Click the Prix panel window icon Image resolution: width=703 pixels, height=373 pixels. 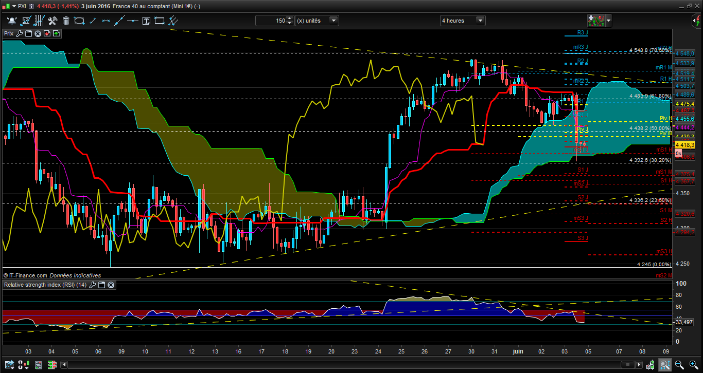point(29,33)
